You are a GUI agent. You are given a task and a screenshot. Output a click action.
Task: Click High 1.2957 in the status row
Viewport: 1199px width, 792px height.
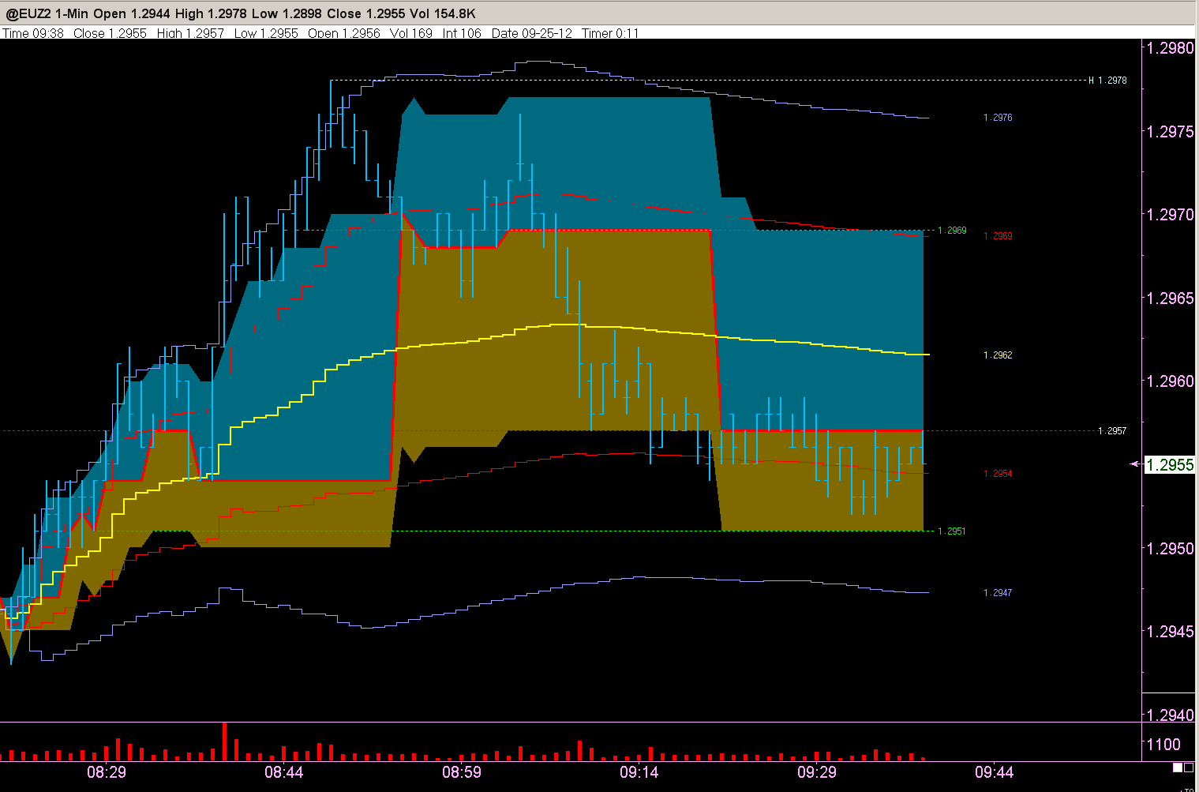coord(190,33)
